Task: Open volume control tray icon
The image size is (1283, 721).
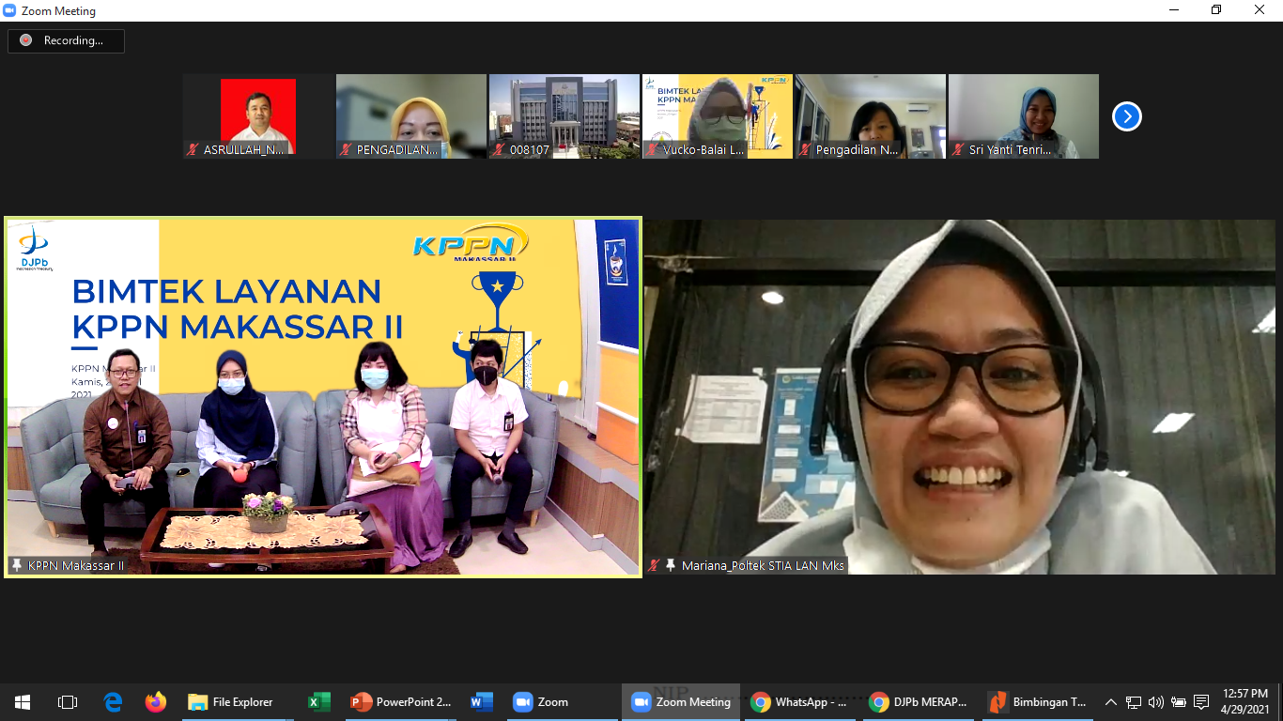Action: click(x=1156, y=701)
